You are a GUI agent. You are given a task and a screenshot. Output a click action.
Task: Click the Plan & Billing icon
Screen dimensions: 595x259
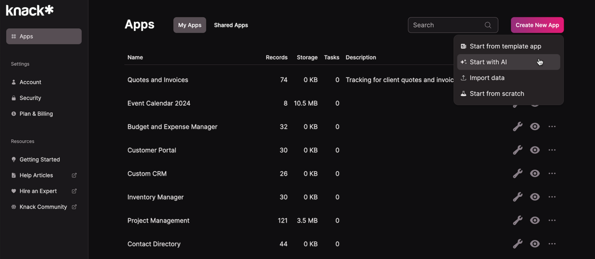[x=13, y=114]
